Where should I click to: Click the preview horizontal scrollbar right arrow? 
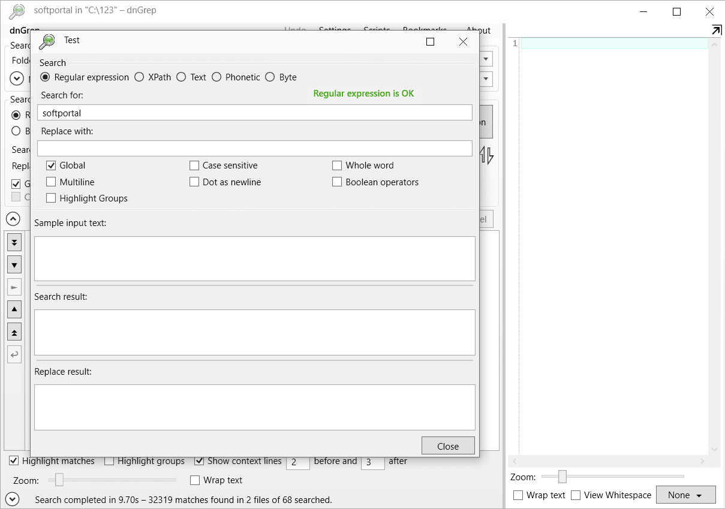click(703, 462)
